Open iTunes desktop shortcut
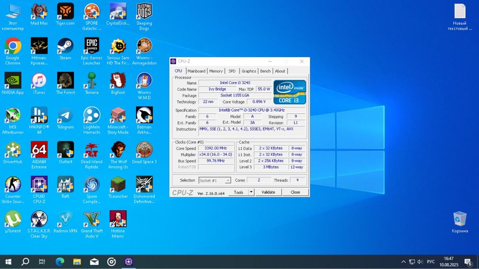Screen dimensions: 479x269 click(x=39, y=84)
